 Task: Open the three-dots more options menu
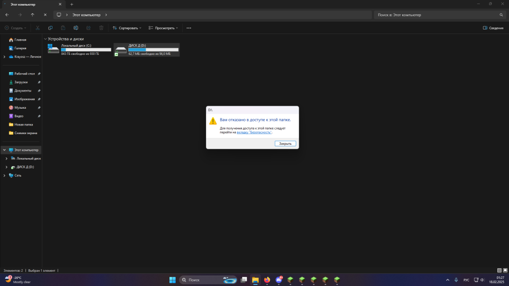point(189,28)
